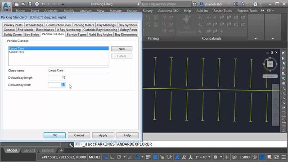Open the polar tracking settings dropdown arrow
This screenshot has height=162, width=288.
coord(124,157)
